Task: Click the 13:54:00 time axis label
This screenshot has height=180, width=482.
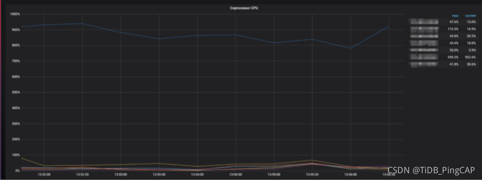Action: click(197, 175)
